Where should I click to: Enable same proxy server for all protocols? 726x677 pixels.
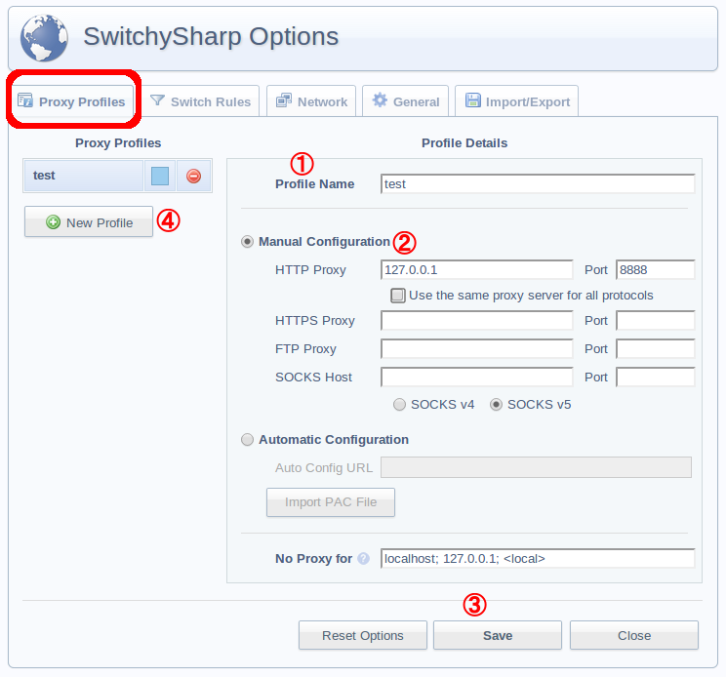[x=398, y=296]
